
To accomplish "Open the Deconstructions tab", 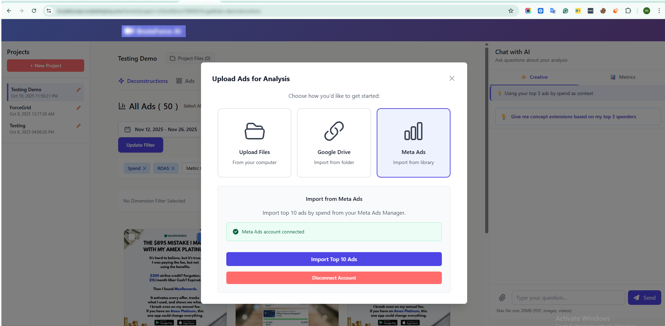I will click(143, 81).
